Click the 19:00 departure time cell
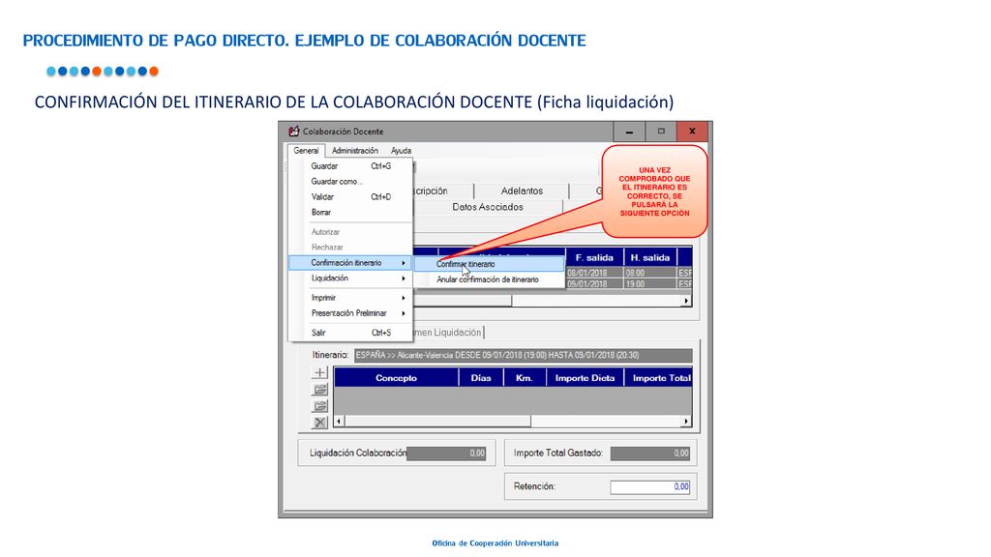Screen dimensions: 991x557 (x=649, y=284)
